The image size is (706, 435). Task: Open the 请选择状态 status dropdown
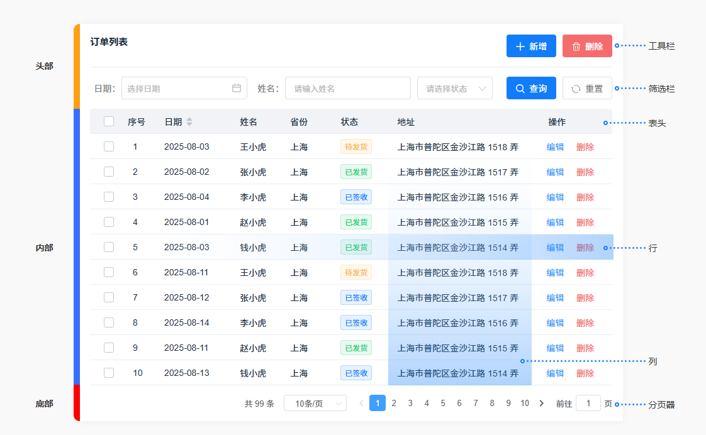[x=455, y=89]
